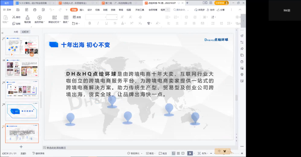Toggle Strikethrough formatting
This screenshot has height=157, width=301.
(115, 23)
